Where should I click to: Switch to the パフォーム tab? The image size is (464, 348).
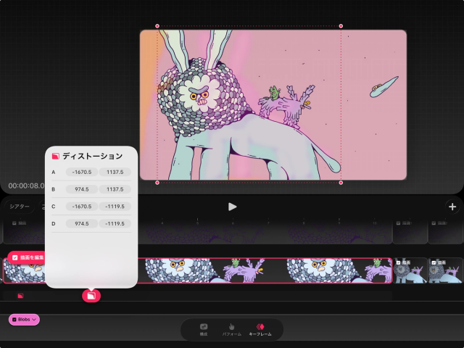[232, 330]
